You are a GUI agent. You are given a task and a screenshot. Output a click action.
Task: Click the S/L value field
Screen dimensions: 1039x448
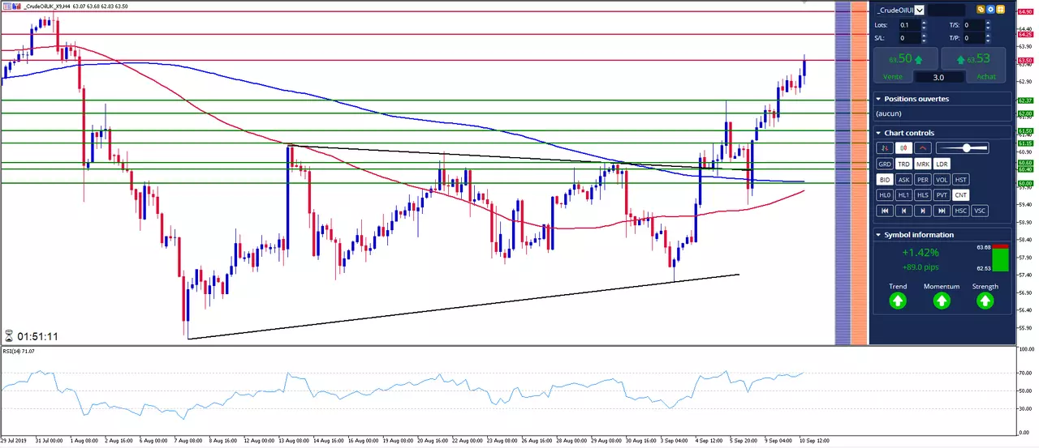point(908,38)
